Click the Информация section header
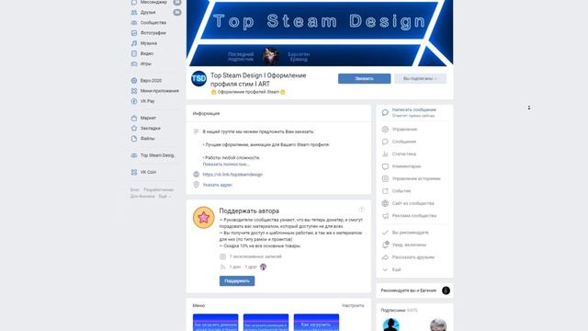The height and width of the screenshot is (331, 588). [206, 113]
